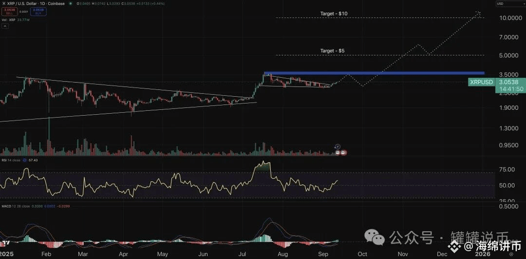Click the Feb label on the time axis

[x=46, y=254]
